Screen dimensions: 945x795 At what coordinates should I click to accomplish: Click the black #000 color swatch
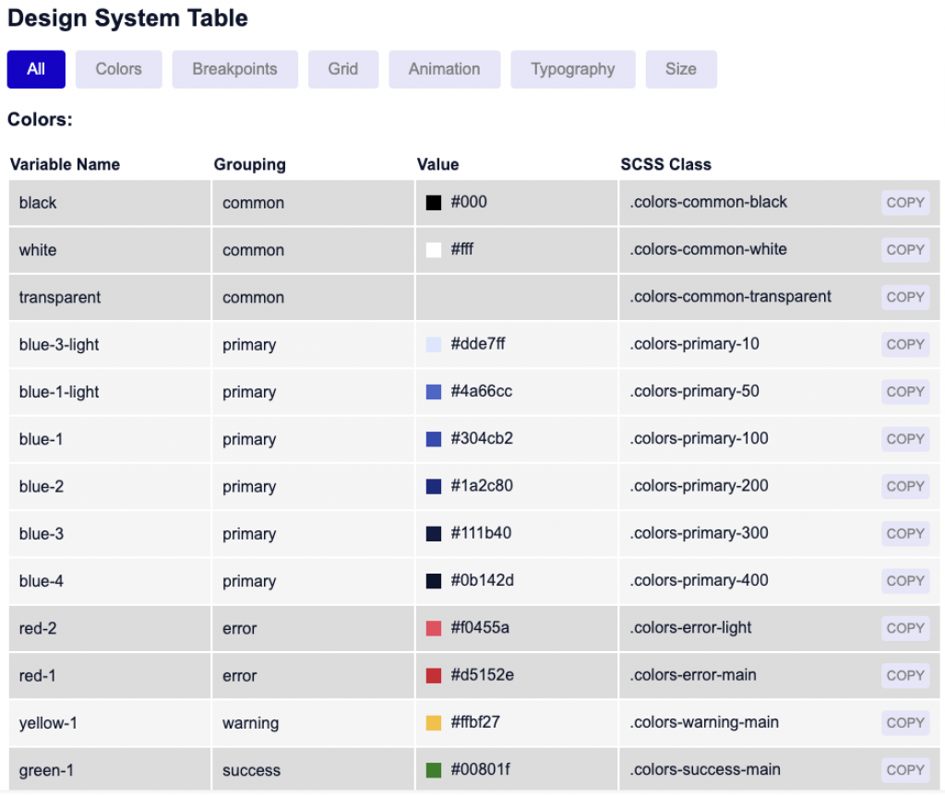click(434, 203)
